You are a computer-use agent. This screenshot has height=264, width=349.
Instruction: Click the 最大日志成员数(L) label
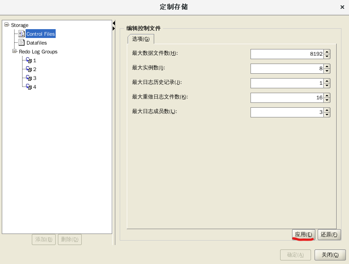click(155, 111)
